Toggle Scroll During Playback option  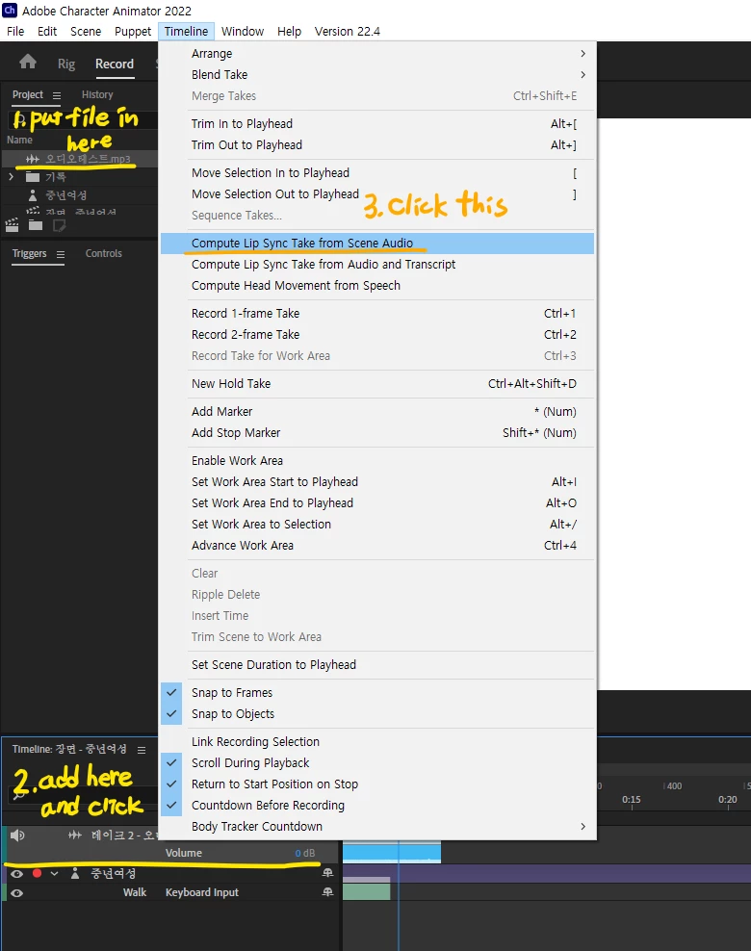[x=377, y=763]
